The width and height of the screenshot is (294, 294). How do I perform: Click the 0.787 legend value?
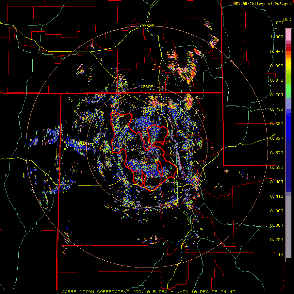[x=277, y=95]
